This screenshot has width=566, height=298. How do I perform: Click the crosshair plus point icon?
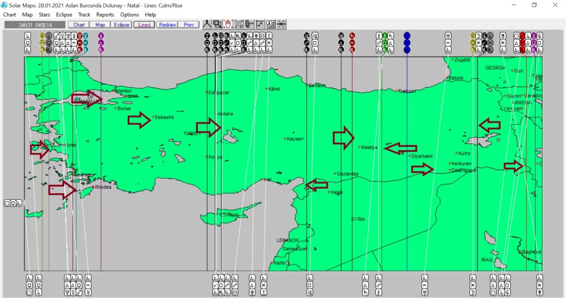coord(260,24)
